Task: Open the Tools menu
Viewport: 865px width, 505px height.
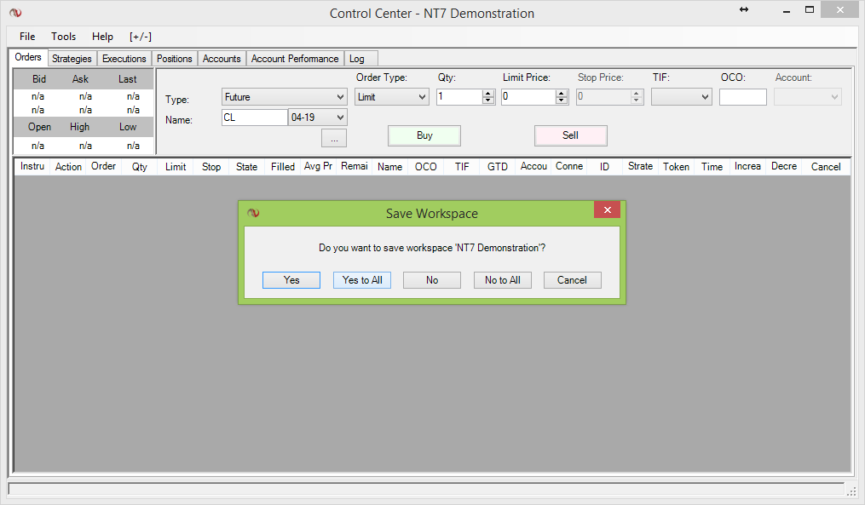Action: pos(63,37)
